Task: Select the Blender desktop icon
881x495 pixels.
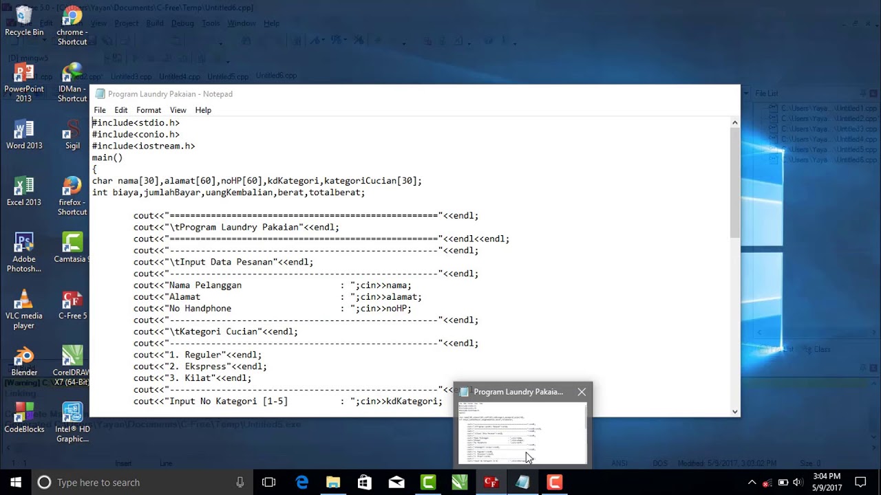Action: (x=23, y=361)
